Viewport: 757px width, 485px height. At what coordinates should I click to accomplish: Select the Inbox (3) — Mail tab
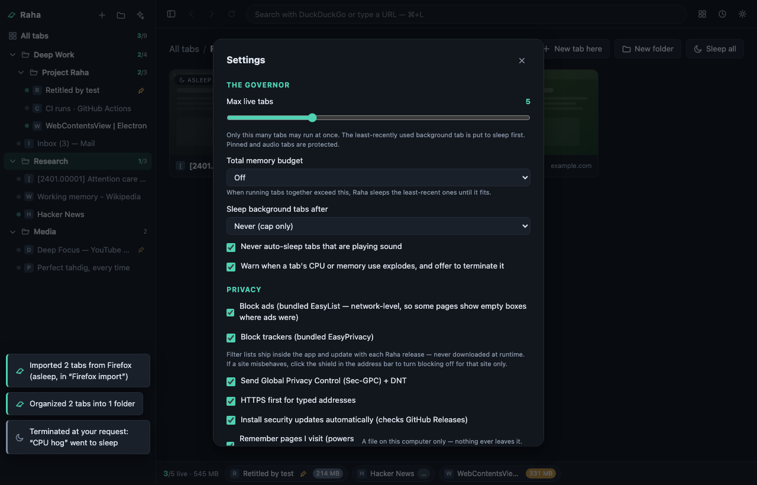(x=78, y=143)
